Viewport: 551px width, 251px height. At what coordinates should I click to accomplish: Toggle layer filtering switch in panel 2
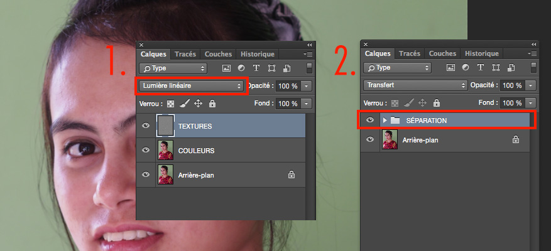pos(533,67)
